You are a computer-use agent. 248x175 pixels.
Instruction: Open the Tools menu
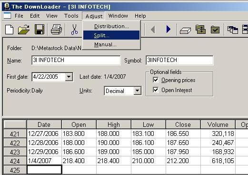(x=71, y=16)
